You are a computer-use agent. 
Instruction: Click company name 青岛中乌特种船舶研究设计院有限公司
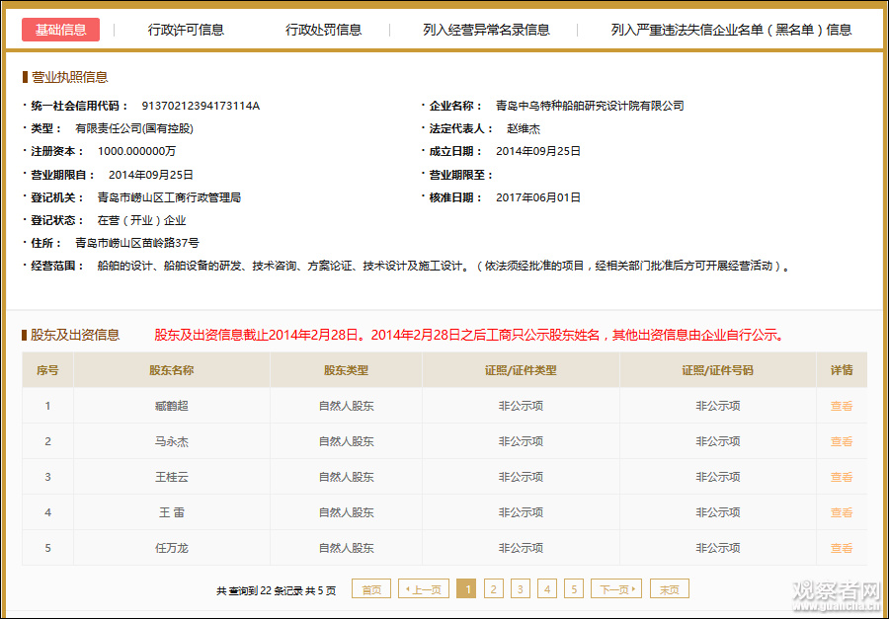(x=590, y=106)
